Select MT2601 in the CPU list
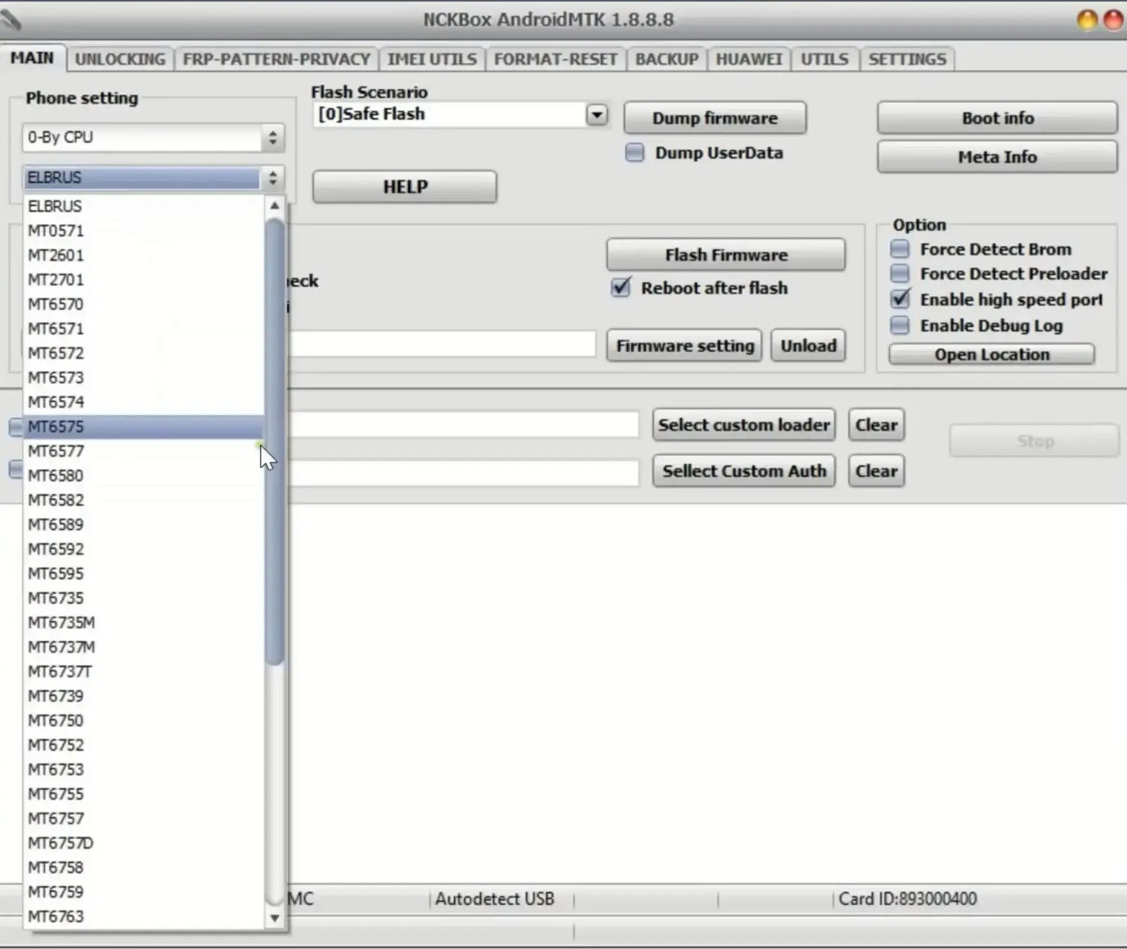Screen dimensions: 1127x949 [x=144, y=255]
